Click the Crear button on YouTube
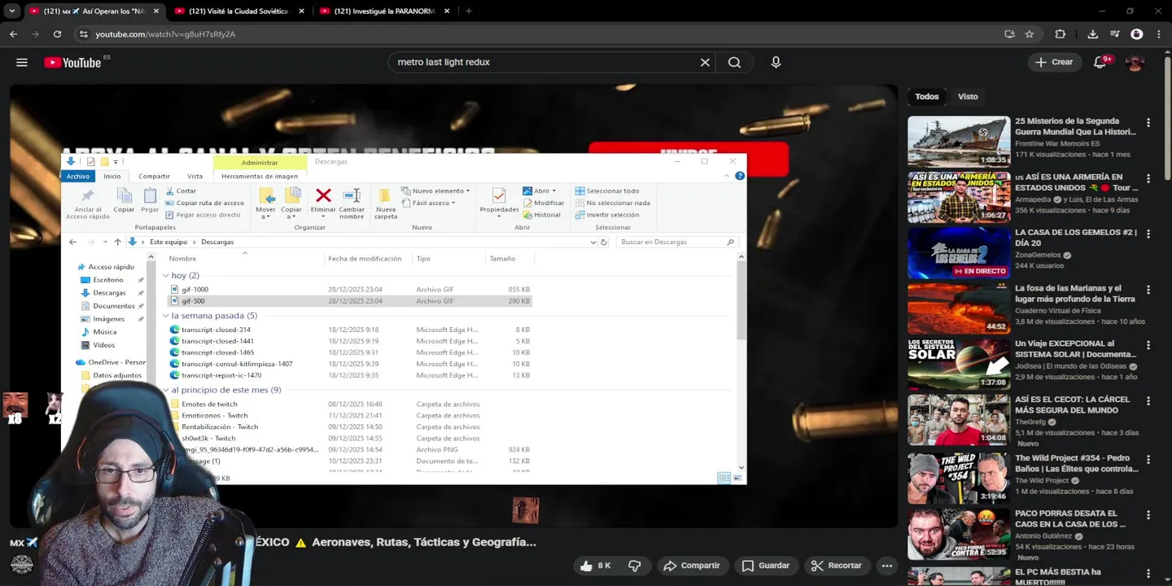This screenshot has width=1172, height=586. point(1054,62)
